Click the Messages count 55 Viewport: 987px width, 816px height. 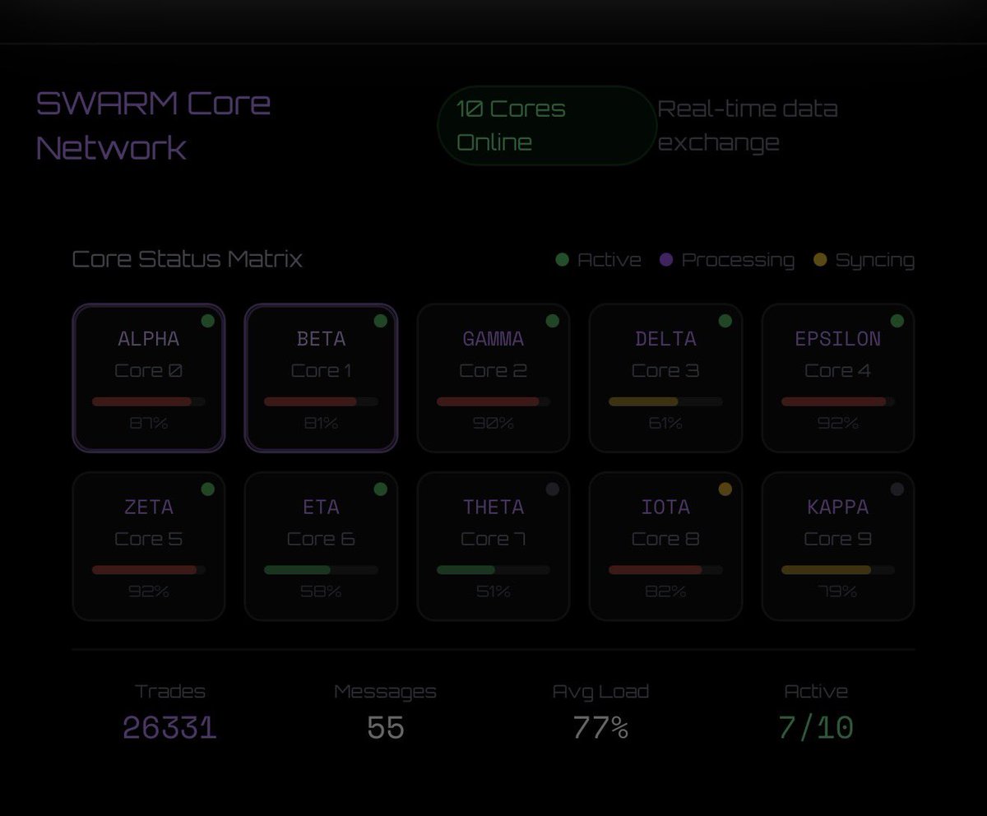(x=386, y=727)
